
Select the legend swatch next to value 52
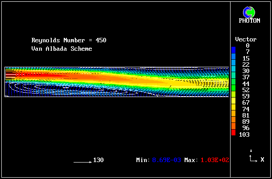[234, 90]
